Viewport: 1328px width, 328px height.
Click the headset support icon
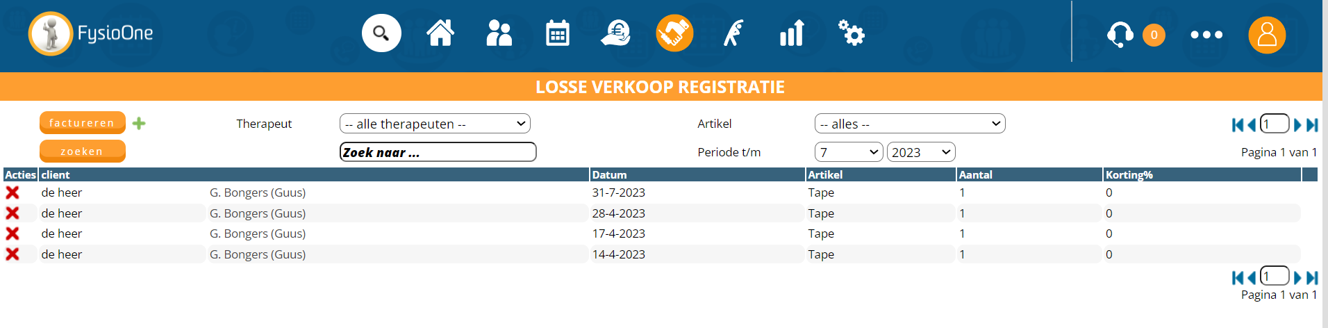coord(1120,34)
